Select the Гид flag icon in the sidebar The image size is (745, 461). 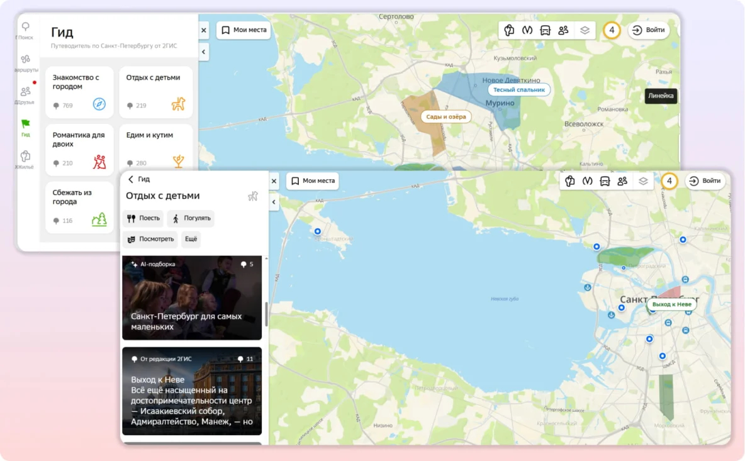click(x=25, y=124)
